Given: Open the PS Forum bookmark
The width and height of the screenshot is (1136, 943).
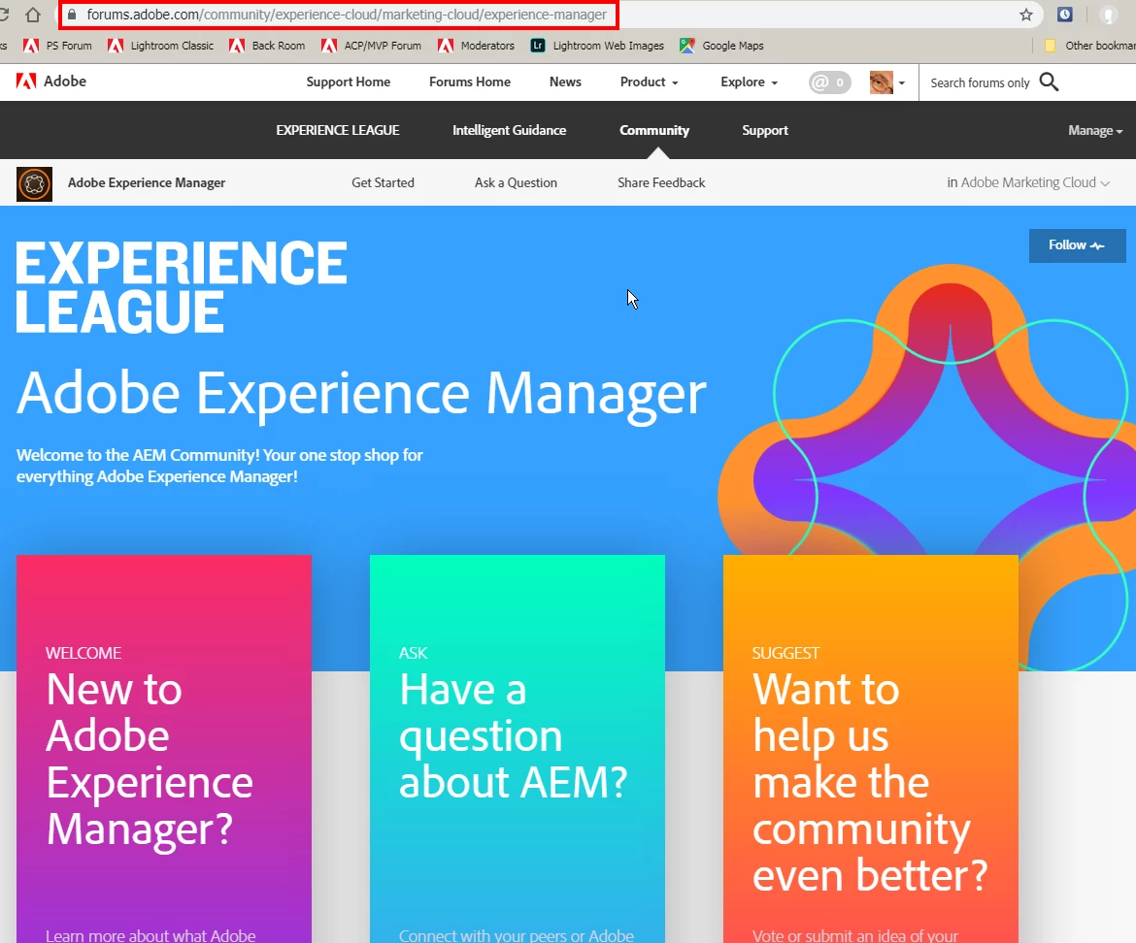Looking at the screenshot, I should pos(58,46).
